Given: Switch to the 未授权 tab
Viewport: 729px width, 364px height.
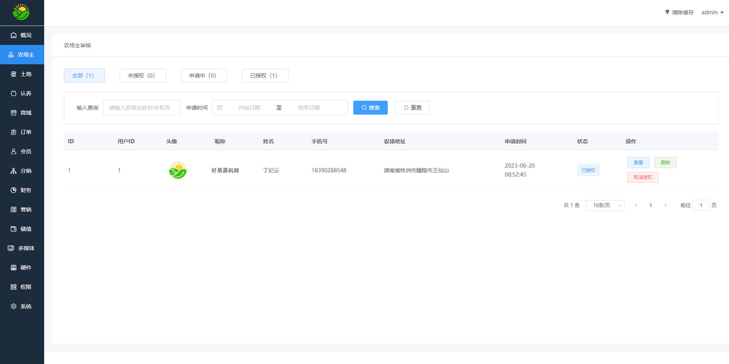Looking at the screenshot, I should 143,76.
